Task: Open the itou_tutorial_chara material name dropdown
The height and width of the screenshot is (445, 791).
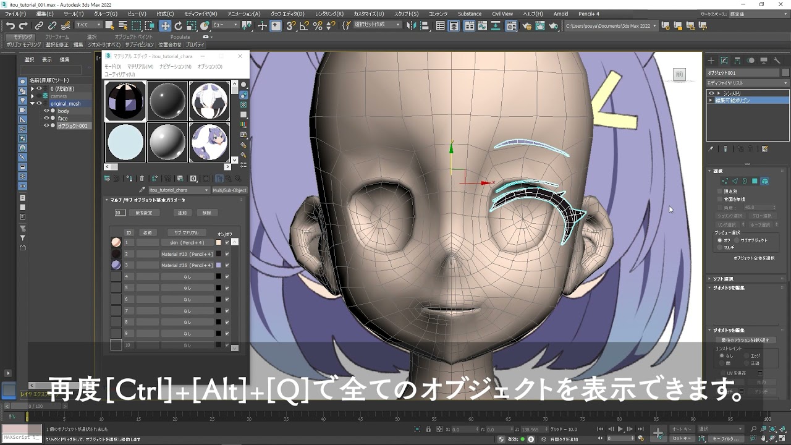Action: tap(179, 190)
